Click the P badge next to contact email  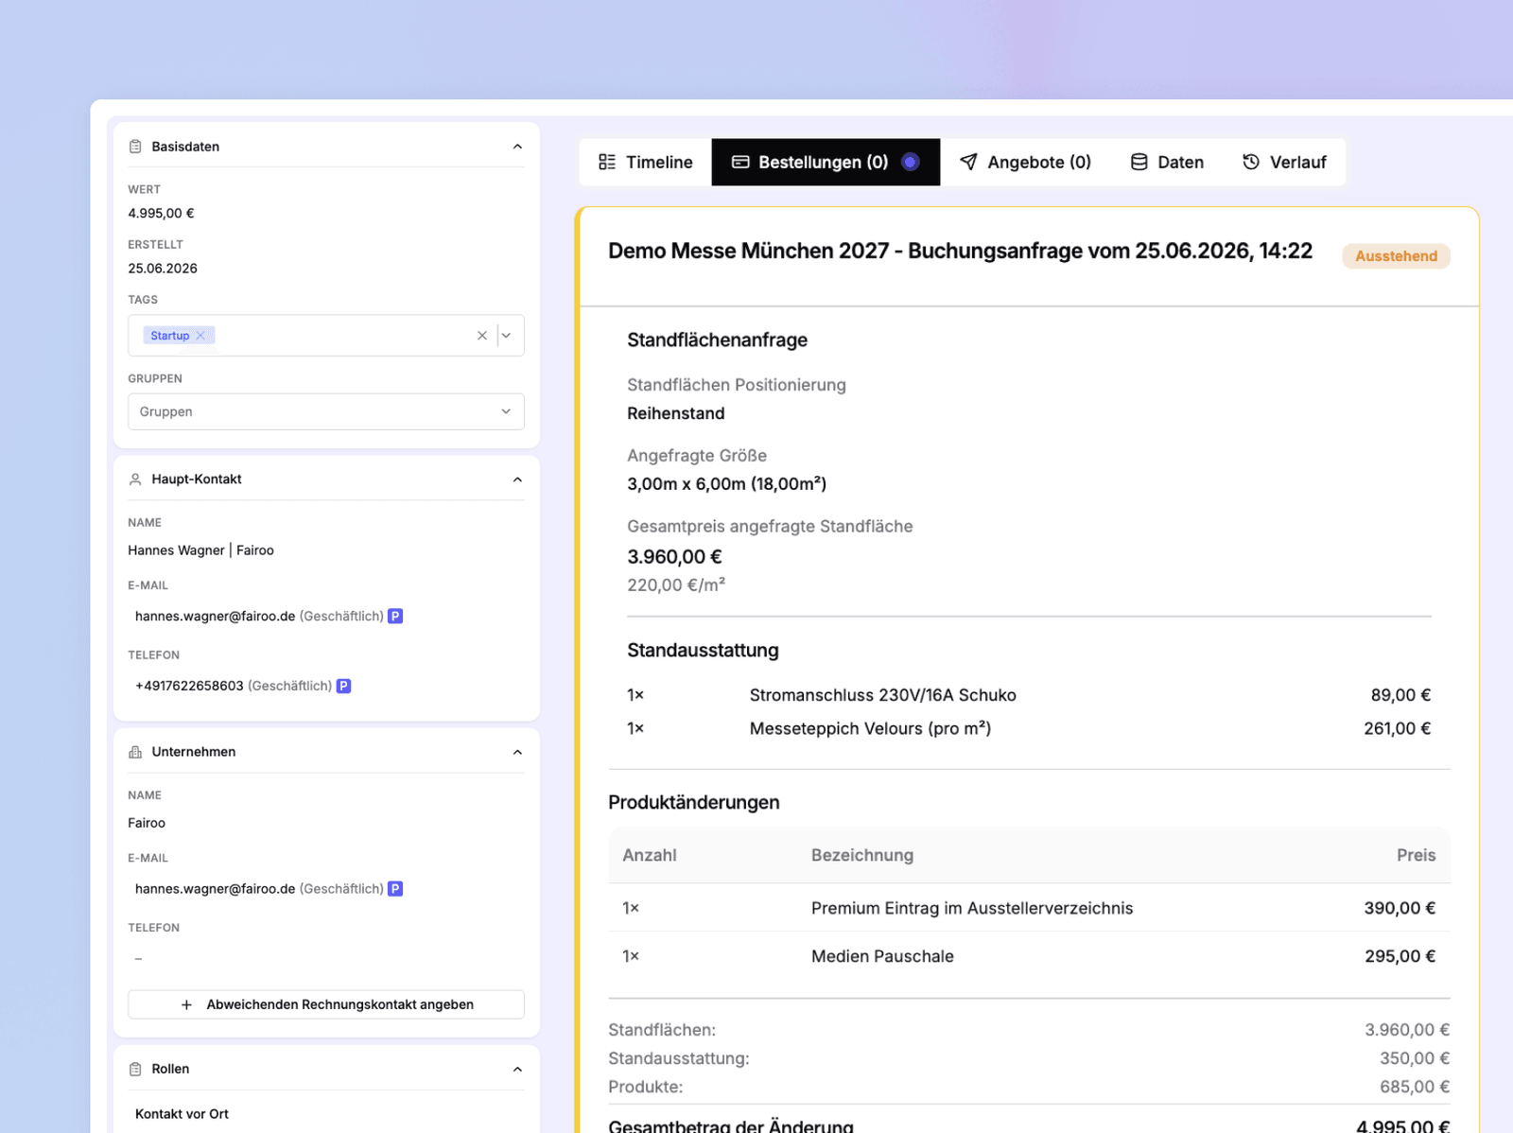[x=395, y=616]
